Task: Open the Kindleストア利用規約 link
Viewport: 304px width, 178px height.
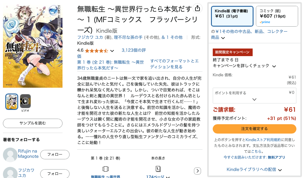Action: click(263, 140)
